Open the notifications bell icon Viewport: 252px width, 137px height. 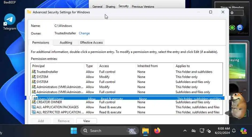(x=234, y=131)
